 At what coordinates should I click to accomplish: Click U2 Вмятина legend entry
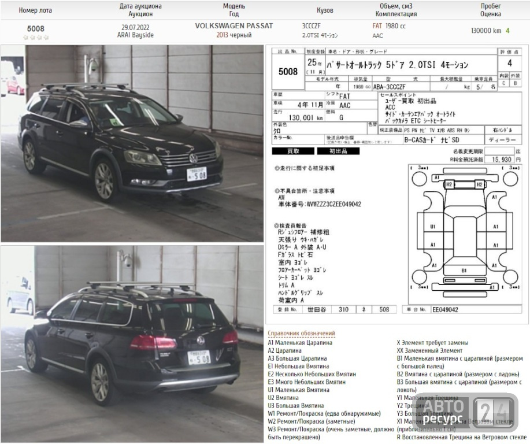coord(283,398)
